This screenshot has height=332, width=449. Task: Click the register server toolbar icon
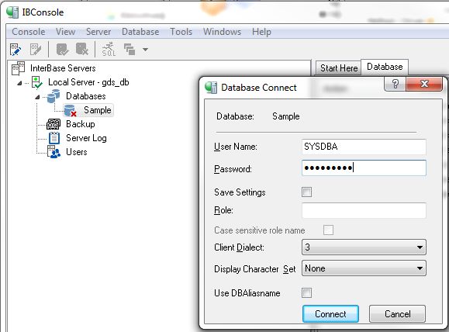pyautogui.click(x=16, y=50)
